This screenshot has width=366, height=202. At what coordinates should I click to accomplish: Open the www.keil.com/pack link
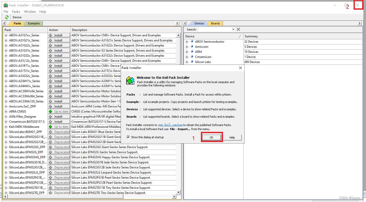(x=170, y=125)
